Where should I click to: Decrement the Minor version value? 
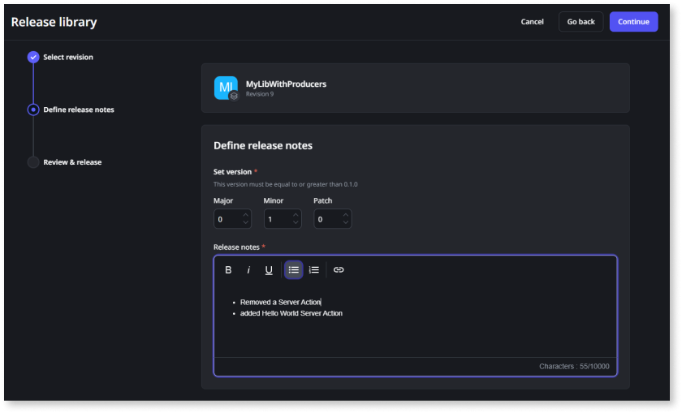(296, 223)
